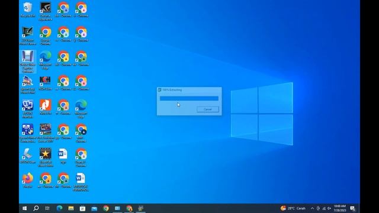379x213 pixels.
Task: Select the Recycle Bin desktop icon
Action: (28, 9)
